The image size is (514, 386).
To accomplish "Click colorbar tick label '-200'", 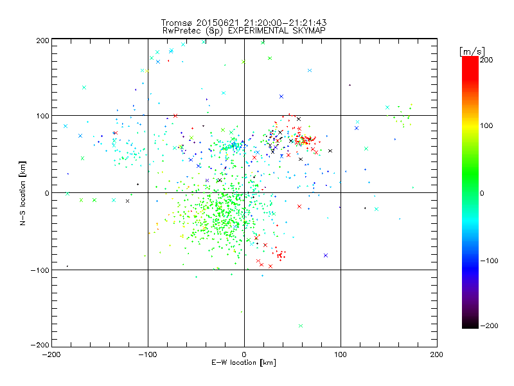I will click(489, 326).
